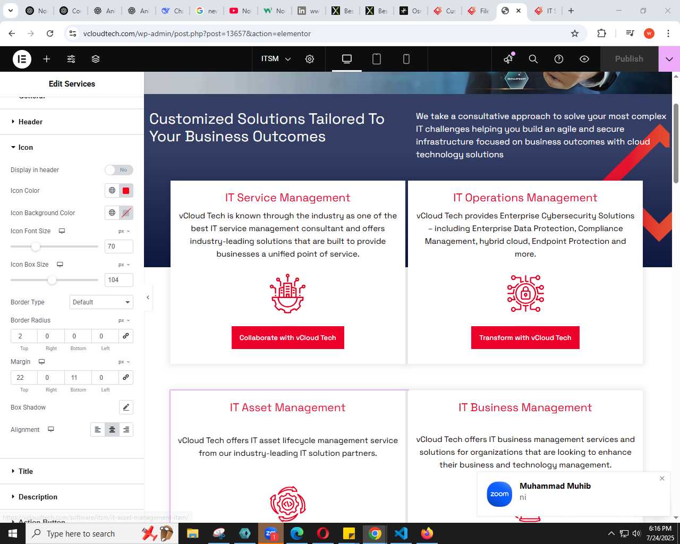Open the Elementor logo menu
Image resolution: width=680 pixels, height=544 pixels.
coord(22,59)
